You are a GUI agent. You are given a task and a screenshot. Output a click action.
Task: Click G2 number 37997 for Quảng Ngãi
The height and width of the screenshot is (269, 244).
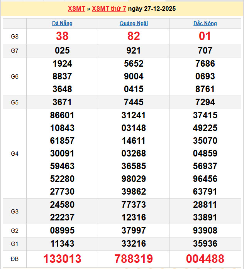click(134, 230)
